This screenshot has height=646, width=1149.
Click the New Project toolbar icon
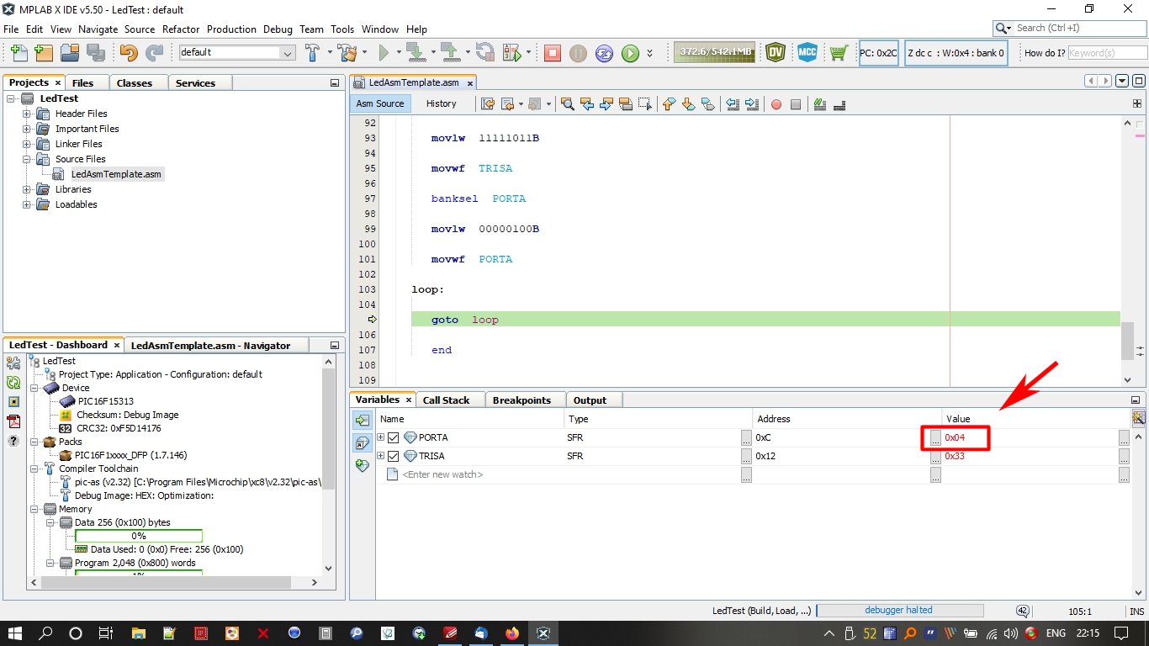pos(44,52)
